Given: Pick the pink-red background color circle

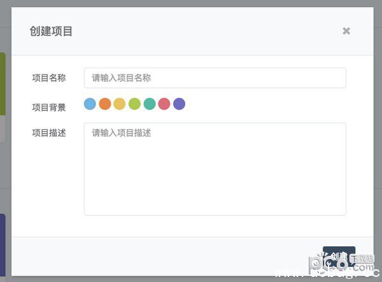Looking at the screenshot, I should tap(164, 104).
